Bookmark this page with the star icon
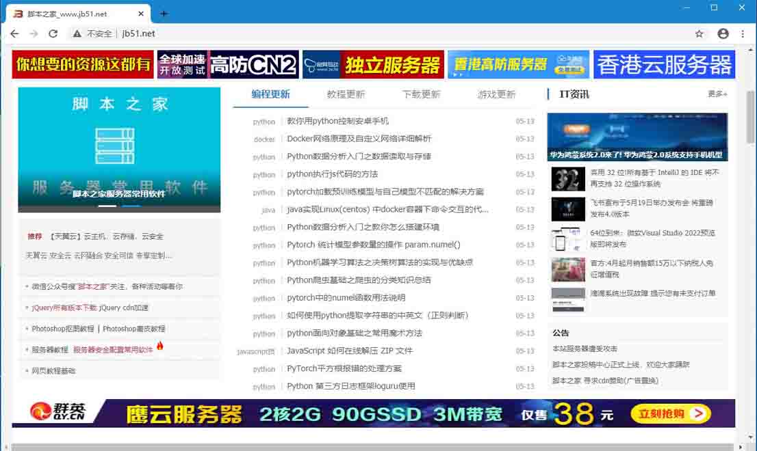757x451 pixels. 699,33
